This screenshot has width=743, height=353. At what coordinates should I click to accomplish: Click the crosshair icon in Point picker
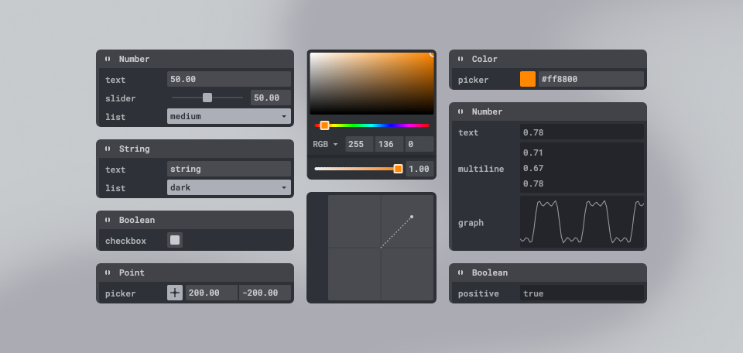pos(175,293)
